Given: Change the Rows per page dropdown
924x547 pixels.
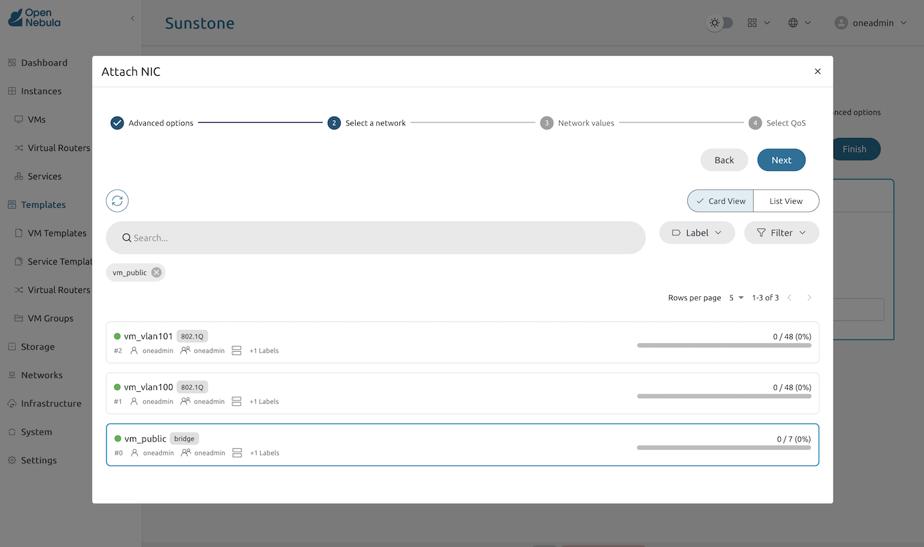Looking at the screenshot, I should pyautogui.click(x=737, y=298).
